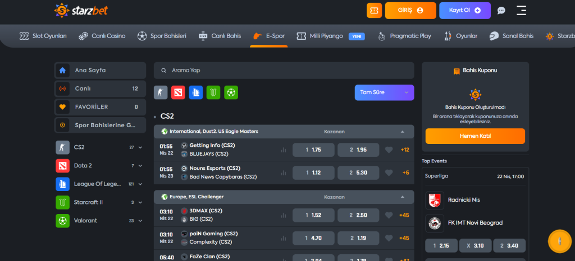Select odds 1.52 for 3DMAX

[313, 215]
